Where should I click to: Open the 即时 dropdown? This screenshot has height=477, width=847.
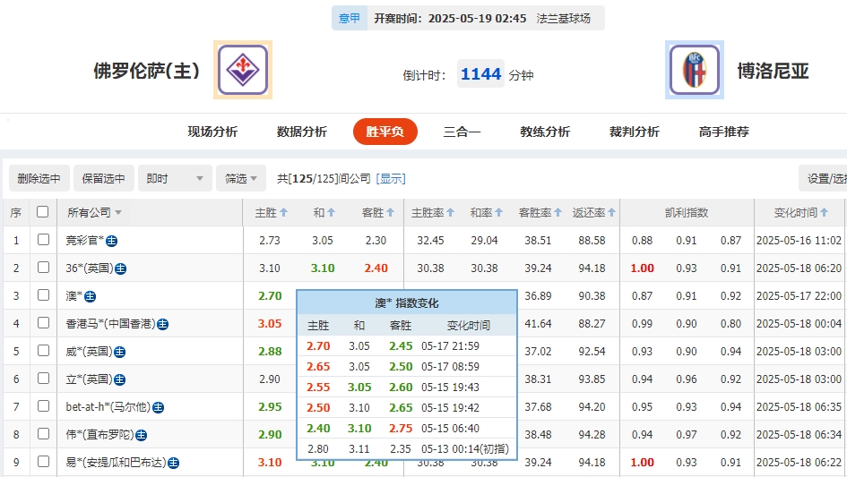(177, 178)
